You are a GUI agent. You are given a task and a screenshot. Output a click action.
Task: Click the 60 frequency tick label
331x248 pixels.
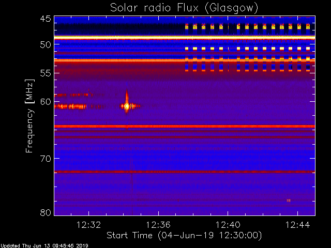click(x=46, y=102)
